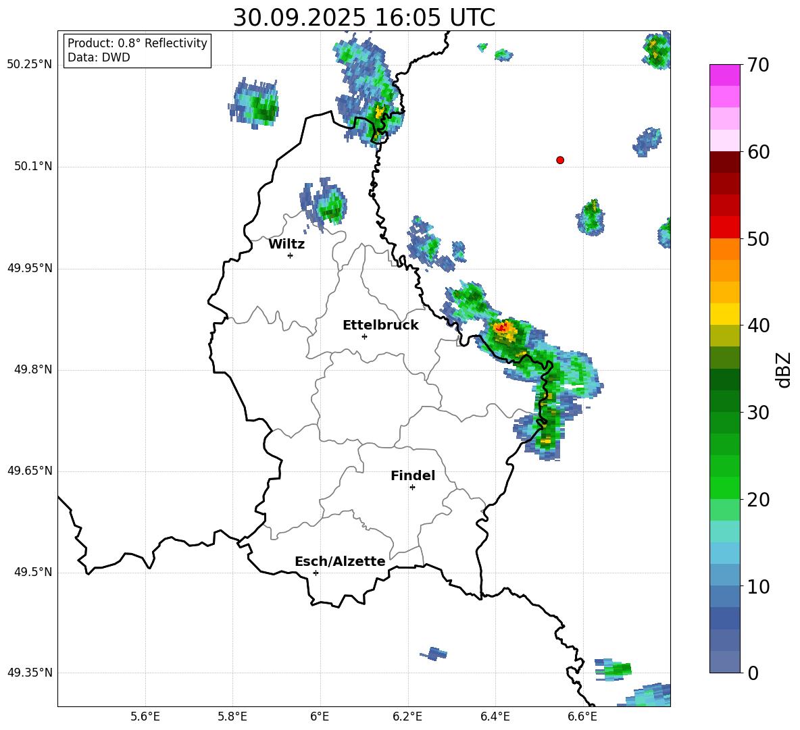This screenshot has width=800, height=730.
Task: Click the 50.25°N latitude label
Action: [x=30, y=65]
